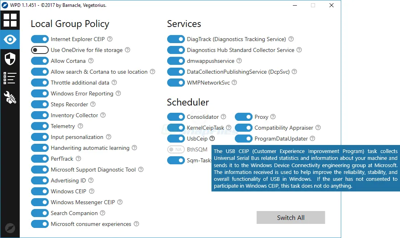400x238 pixels.
Task: Enable Use OneDrive for file storage switch
Action: tap(40, 50)
